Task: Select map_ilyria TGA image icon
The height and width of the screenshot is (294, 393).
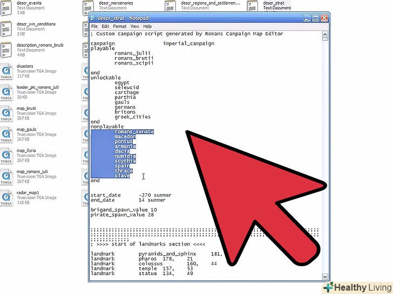Action: click(x=6, y=156)
